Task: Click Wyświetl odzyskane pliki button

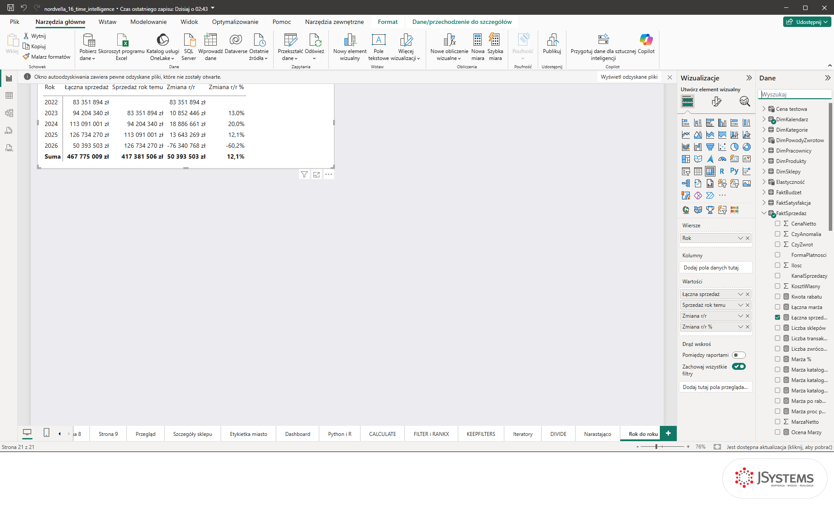Action: click(x=629, y=77)
